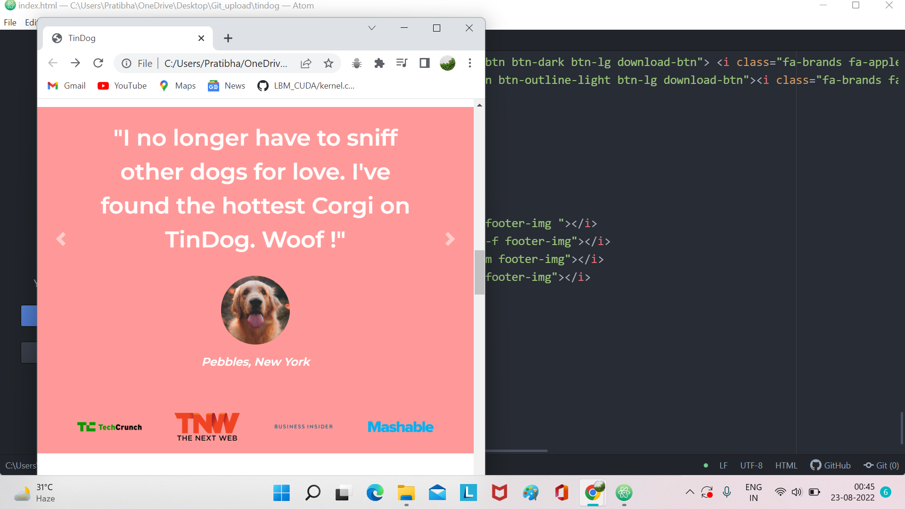The image size is (905, 509).
Task: Mute system sound via taskbar volume icon
Action: click(797, 492)
